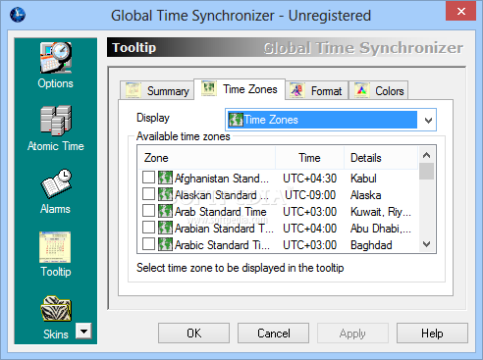
Task: Sort list by Details column header
Action: (x=381, y=158)
